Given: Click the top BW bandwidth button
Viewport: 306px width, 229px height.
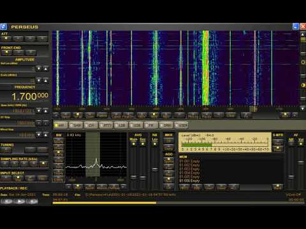Looking at the screenshot, I should [59, 141].
